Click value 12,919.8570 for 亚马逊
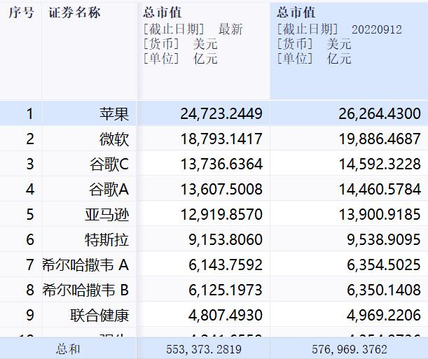This screenshot has width=428, height=359. coord(221,214)
